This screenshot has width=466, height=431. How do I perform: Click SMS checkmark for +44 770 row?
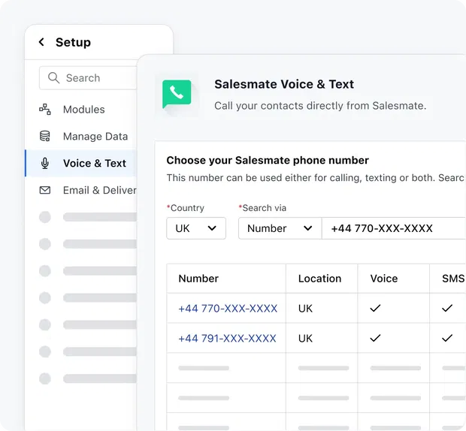pos(447,308)
